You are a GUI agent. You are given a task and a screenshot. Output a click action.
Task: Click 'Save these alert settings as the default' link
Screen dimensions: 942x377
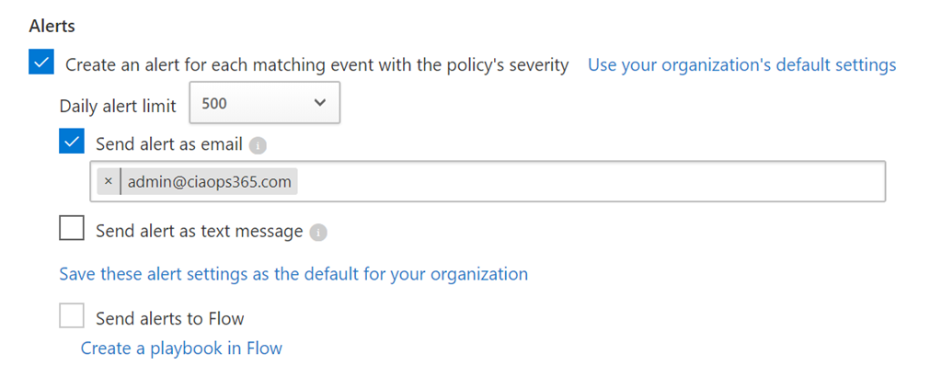click(293, 274)
